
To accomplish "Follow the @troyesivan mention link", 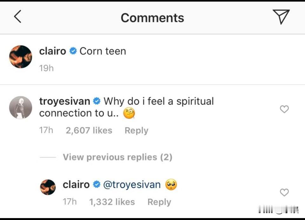I will tap(132, 184).
